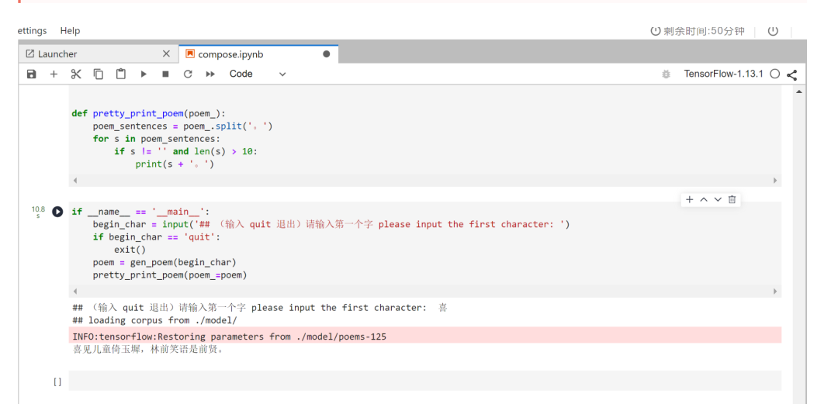Image resolution: width=838 pixels, height=404 pixels.
Task: Click the empty code cell input area
Action: coord(424,381)
